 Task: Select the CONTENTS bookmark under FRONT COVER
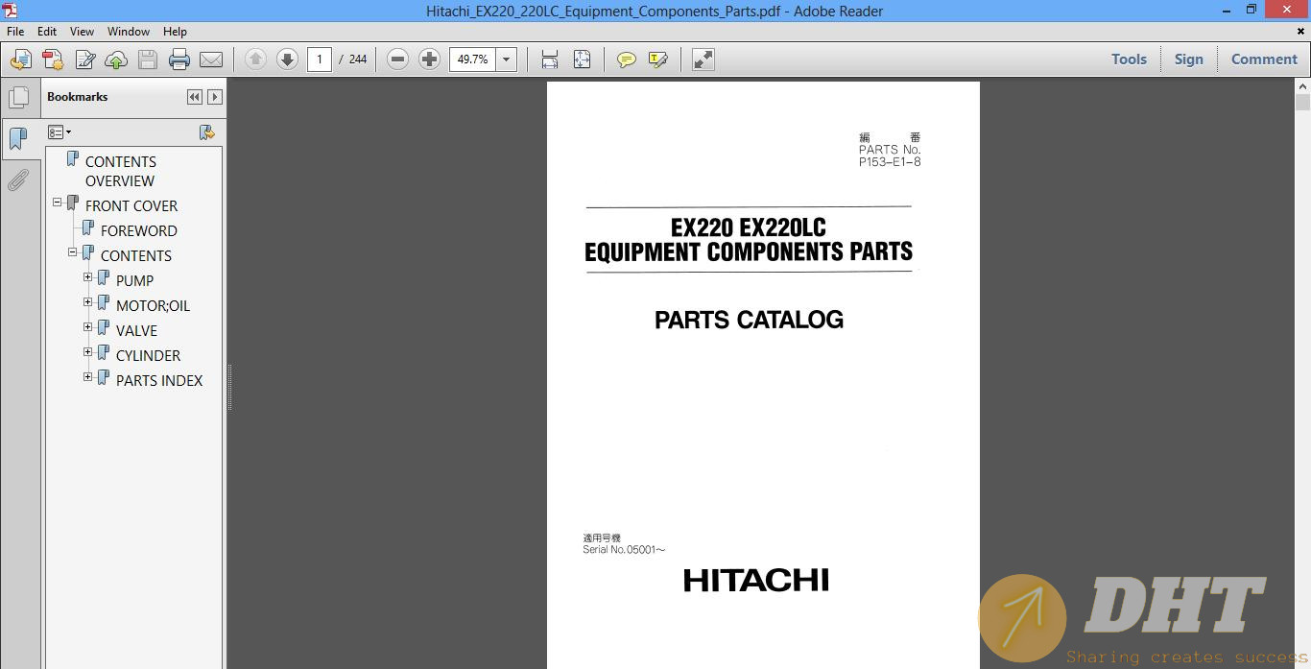click(136, 255)
